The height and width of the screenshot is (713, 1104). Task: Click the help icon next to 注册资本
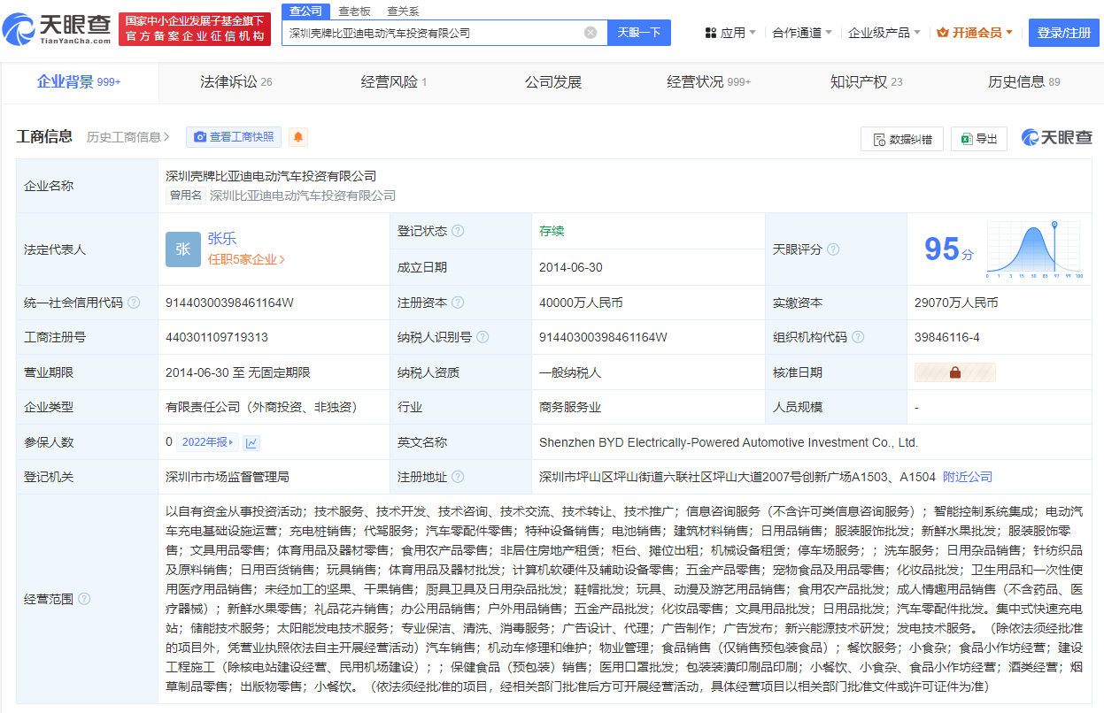[458, 303]
